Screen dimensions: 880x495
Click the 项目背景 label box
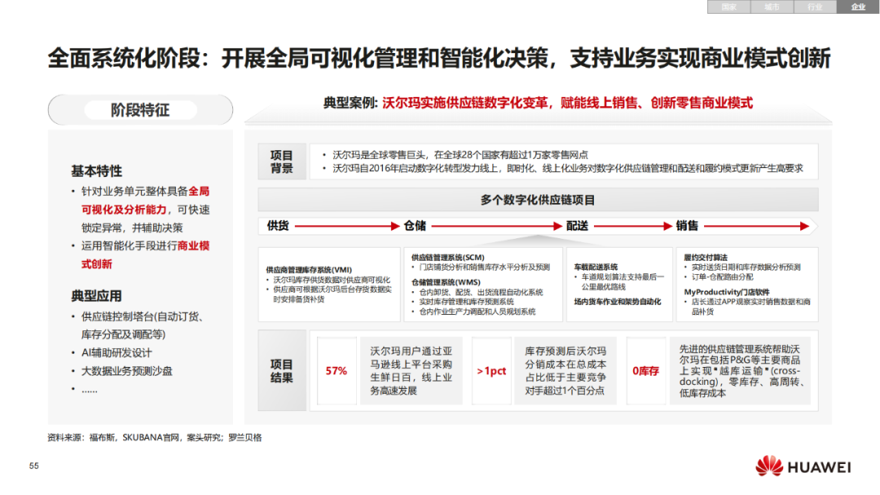tap(282, 161)
